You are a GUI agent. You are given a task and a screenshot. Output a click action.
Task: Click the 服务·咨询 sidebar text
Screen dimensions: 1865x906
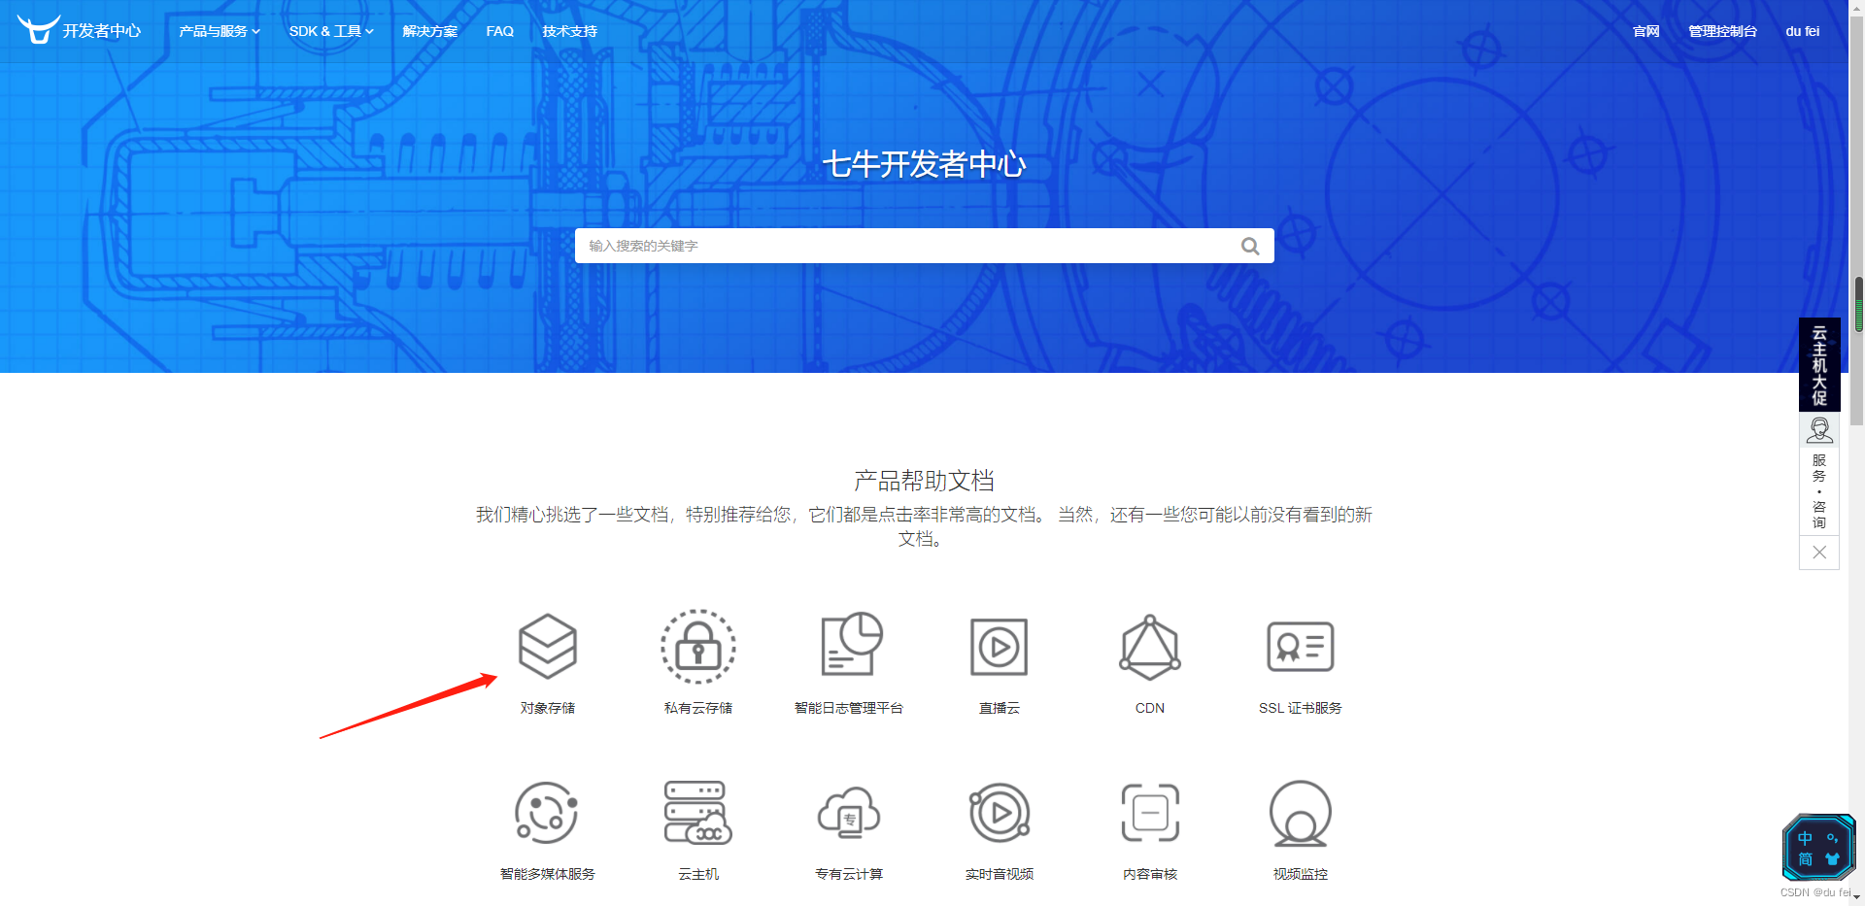coord(1819,491)
